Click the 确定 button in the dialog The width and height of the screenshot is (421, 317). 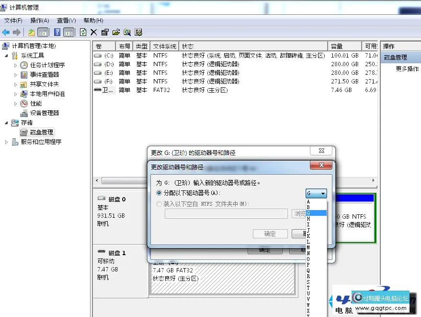(x=269, y=234)
